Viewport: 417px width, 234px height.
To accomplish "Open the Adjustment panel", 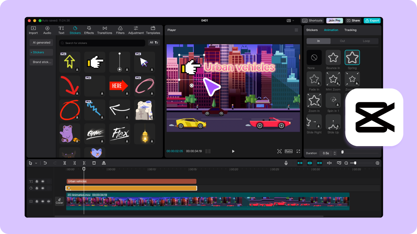I will (x=136, y=30).
